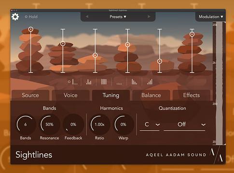234x173 pixels.
Task: Click the Bands knob showing 6
Action: 26,124
